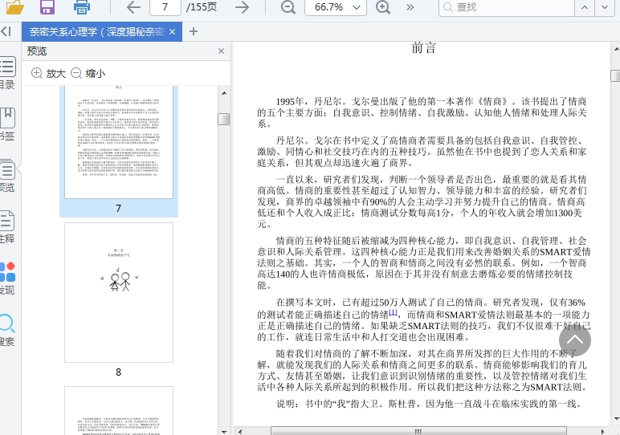The image size is (620, 435).
Task: Find previous match with up arrow
Action: [x=585, y=7]
